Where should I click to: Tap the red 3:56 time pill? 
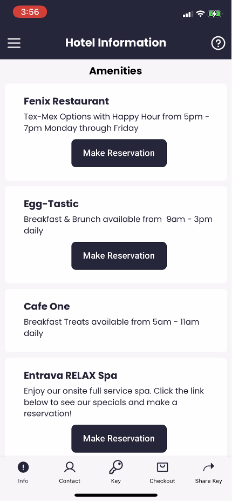point(30,12)
